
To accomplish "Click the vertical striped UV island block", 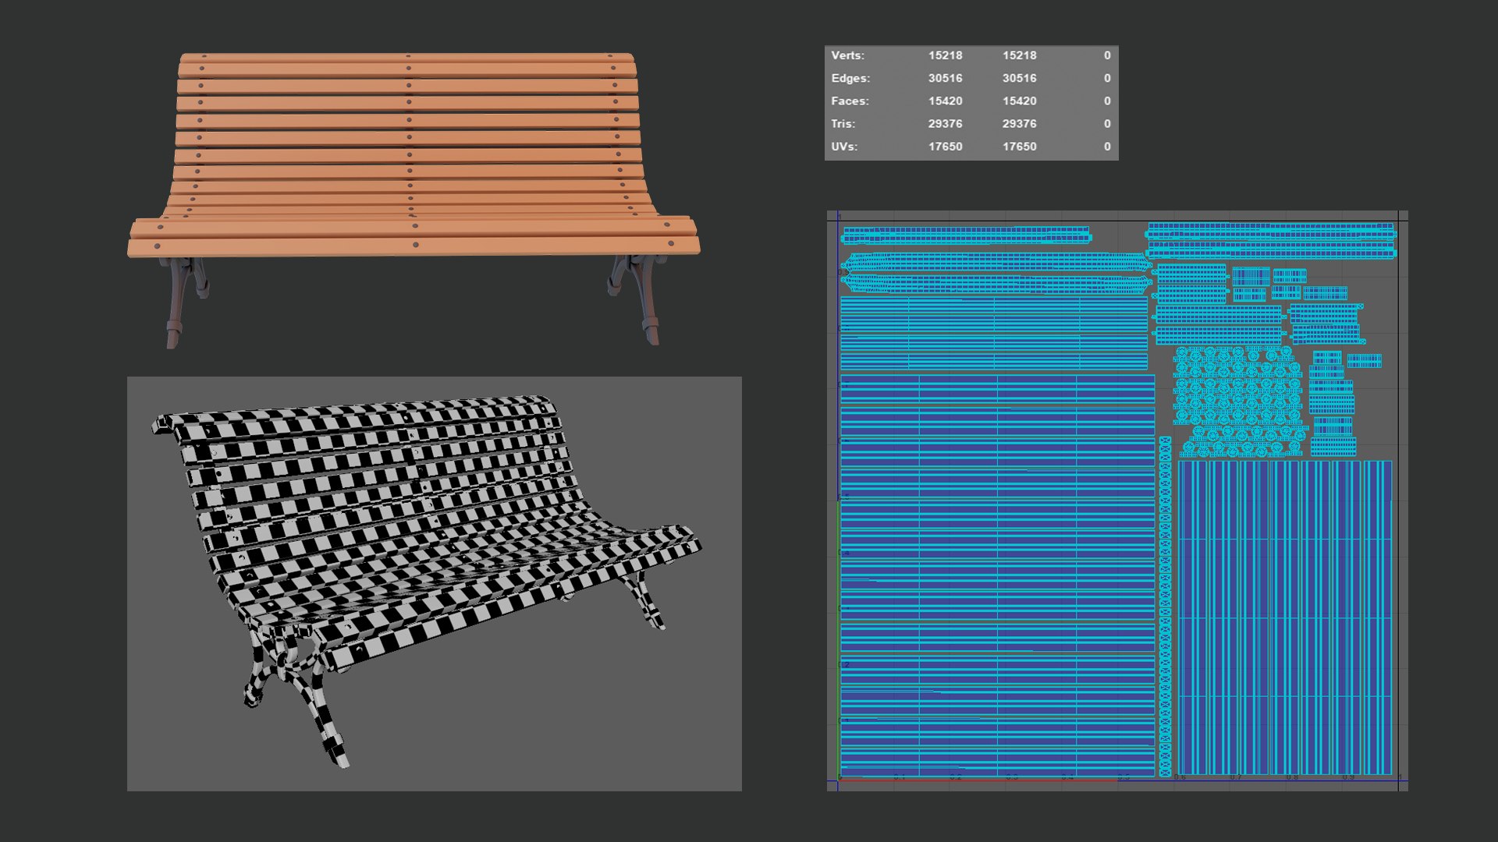I will click(x=1284, y=617).
